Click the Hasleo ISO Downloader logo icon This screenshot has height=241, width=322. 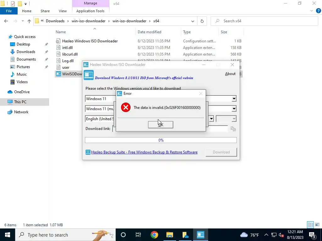88,75
